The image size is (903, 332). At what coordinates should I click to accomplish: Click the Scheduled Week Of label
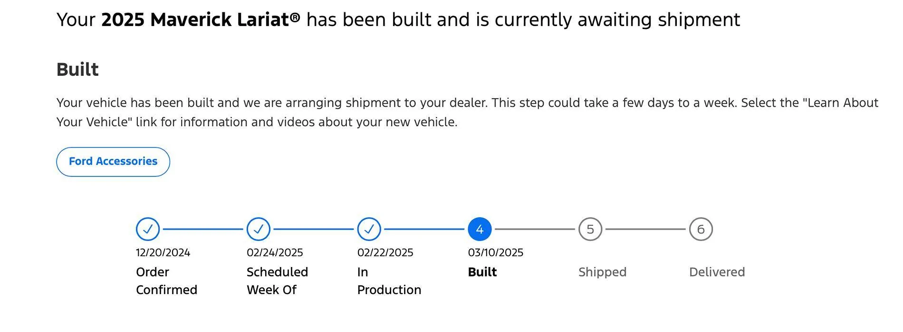coord(277,281)
